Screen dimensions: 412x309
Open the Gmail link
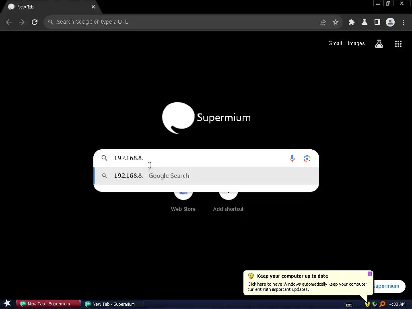click(335, 43)
